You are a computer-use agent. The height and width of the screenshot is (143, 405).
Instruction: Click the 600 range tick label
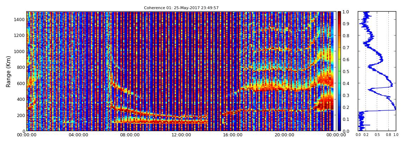tap(20, 84)
